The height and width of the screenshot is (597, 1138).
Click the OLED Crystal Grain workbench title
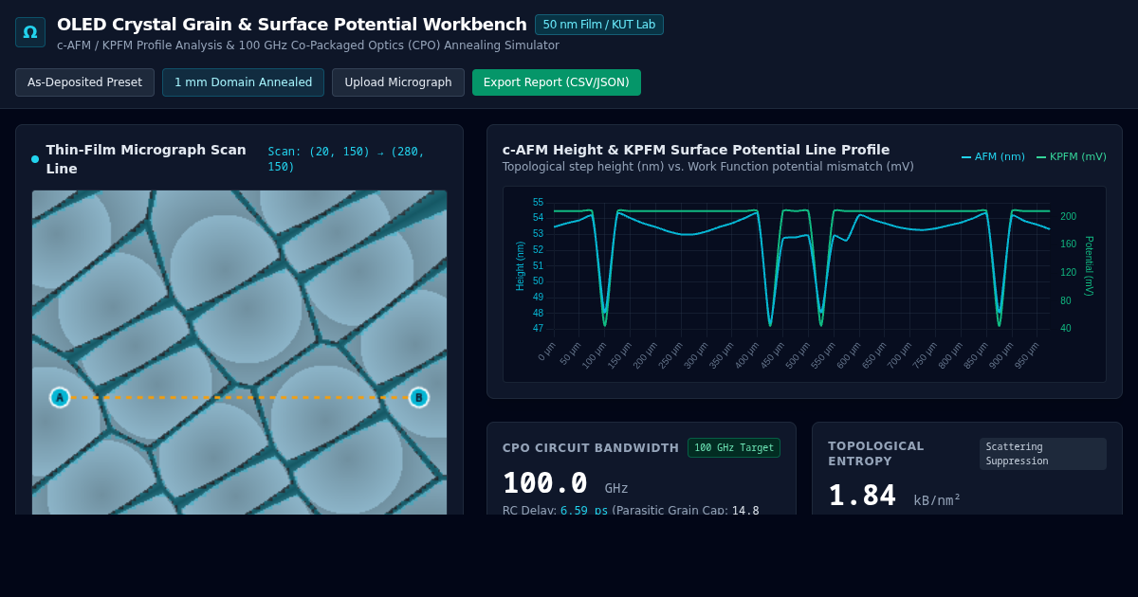pyautogui.click(x=292, y=25)
